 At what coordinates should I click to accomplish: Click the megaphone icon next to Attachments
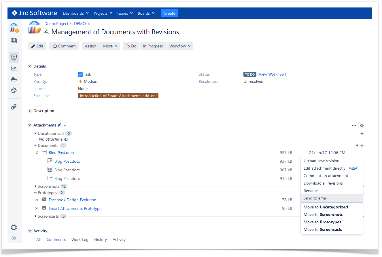[x=60, y=125]
